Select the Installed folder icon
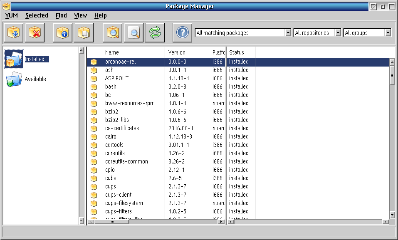The image size is (398, 240). pos(14,59)
